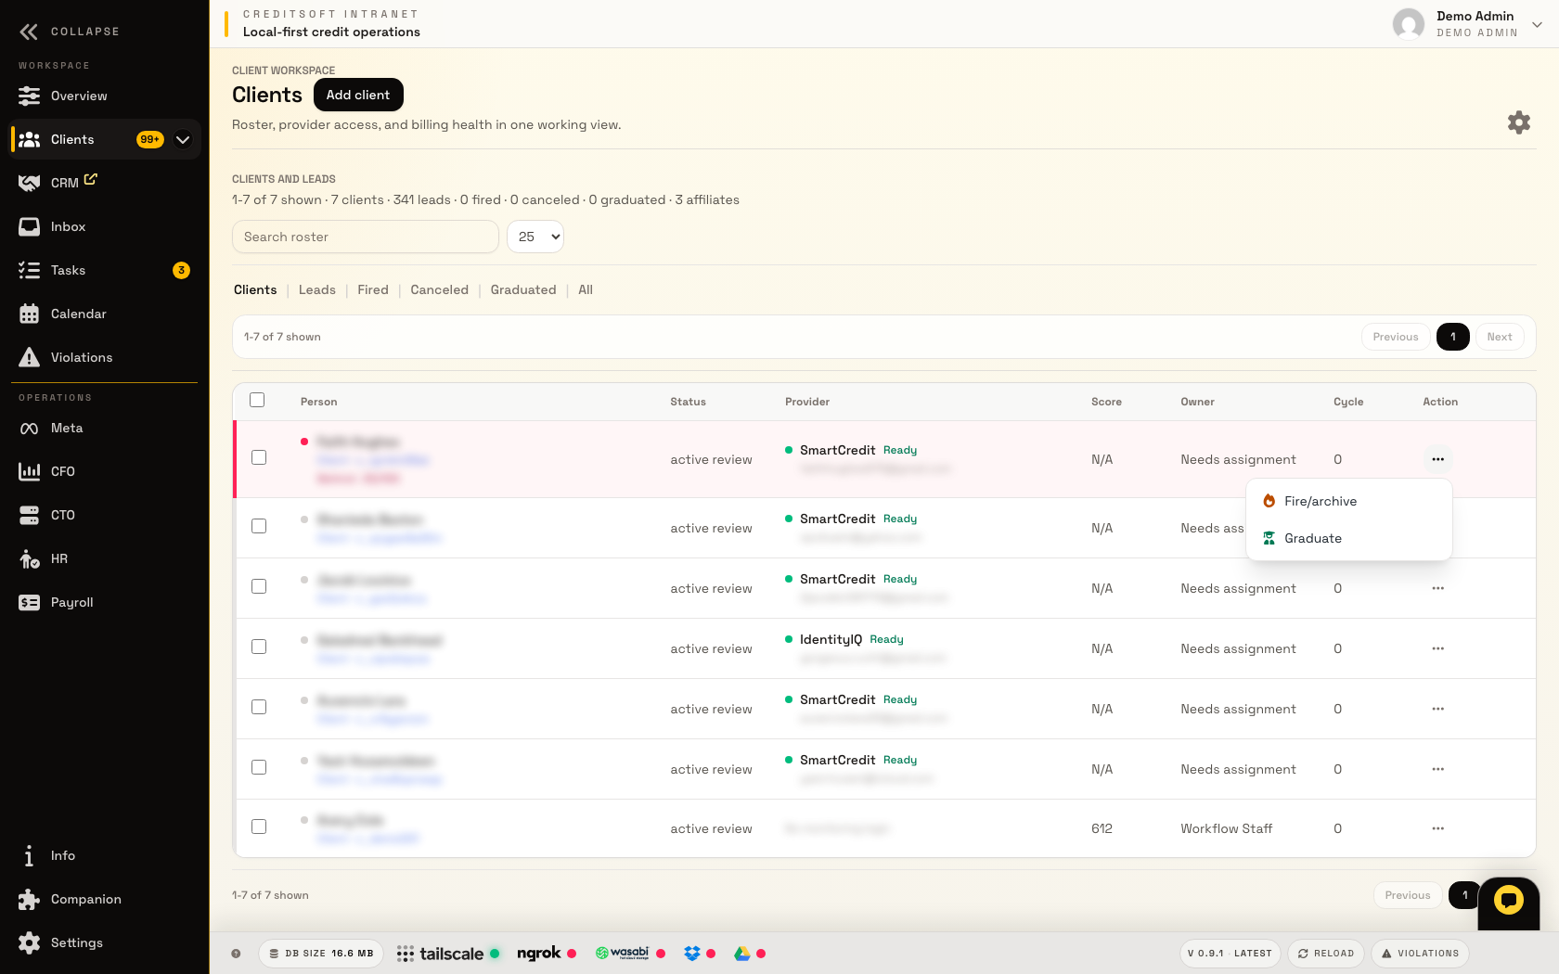Click the Violations warning icon in sidebar
Image resolution: width=1559 pixels, height=974 pixels.
30,357
